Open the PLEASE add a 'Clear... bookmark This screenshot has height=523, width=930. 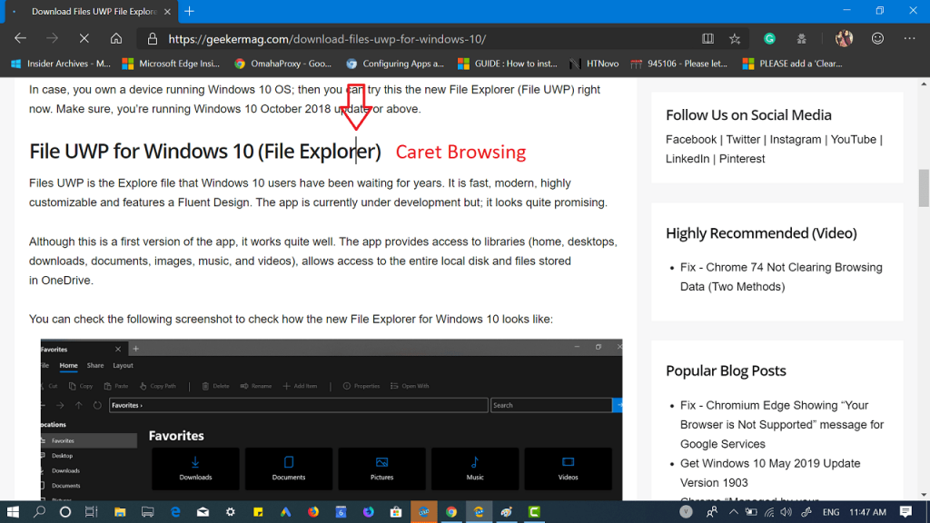[792, 64]
